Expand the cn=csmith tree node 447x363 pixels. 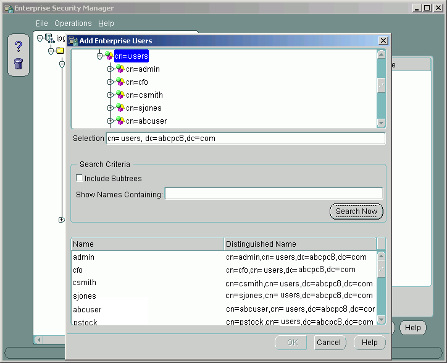[x=111, y=95]
